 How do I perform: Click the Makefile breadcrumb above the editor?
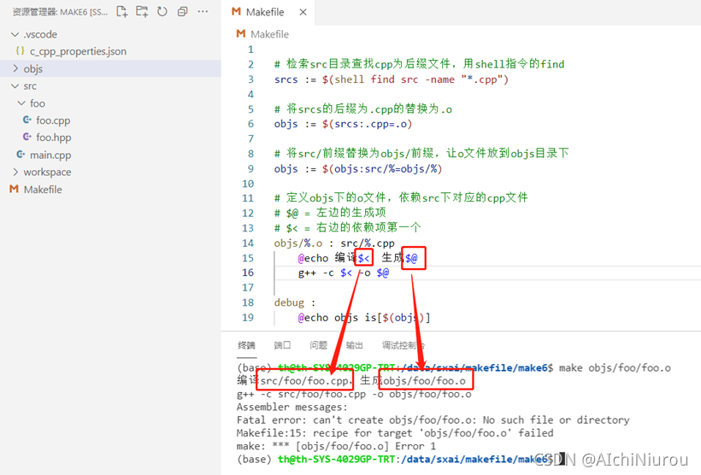pos(269,34)
